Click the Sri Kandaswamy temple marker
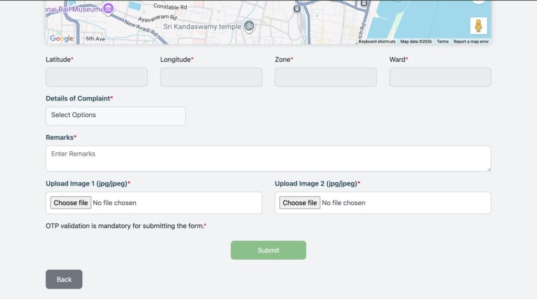This screenshot has width=537, height=299. tap(249, 26)
